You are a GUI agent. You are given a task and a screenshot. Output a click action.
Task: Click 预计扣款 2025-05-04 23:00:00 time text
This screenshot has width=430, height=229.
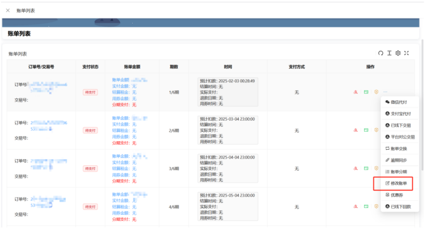pyautogui.click(x=227, y=196)
